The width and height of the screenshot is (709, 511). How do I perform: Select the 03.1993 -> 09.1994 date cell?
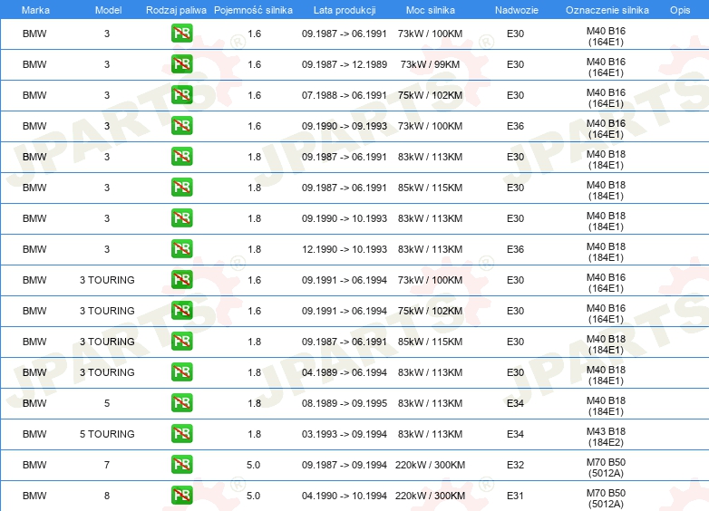pos(345,434)
